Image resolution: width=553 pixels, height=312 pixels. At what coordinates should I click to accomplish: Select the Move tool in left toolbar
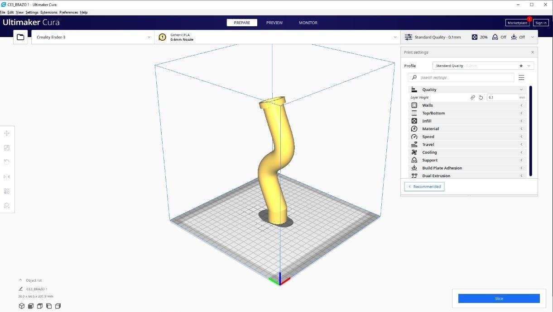(x=7, y=133)
